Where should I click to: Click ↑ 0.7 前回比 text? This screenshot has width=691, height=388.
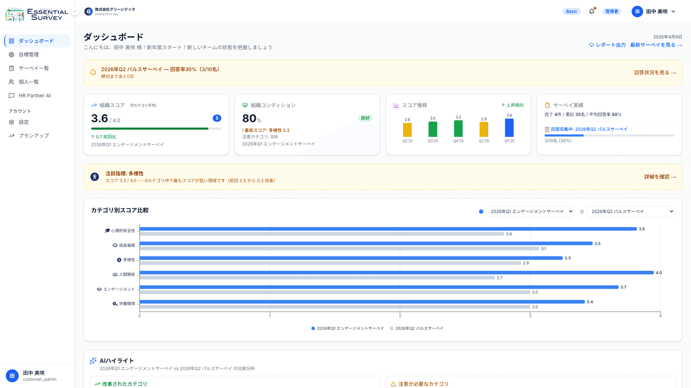coord(104,137)
